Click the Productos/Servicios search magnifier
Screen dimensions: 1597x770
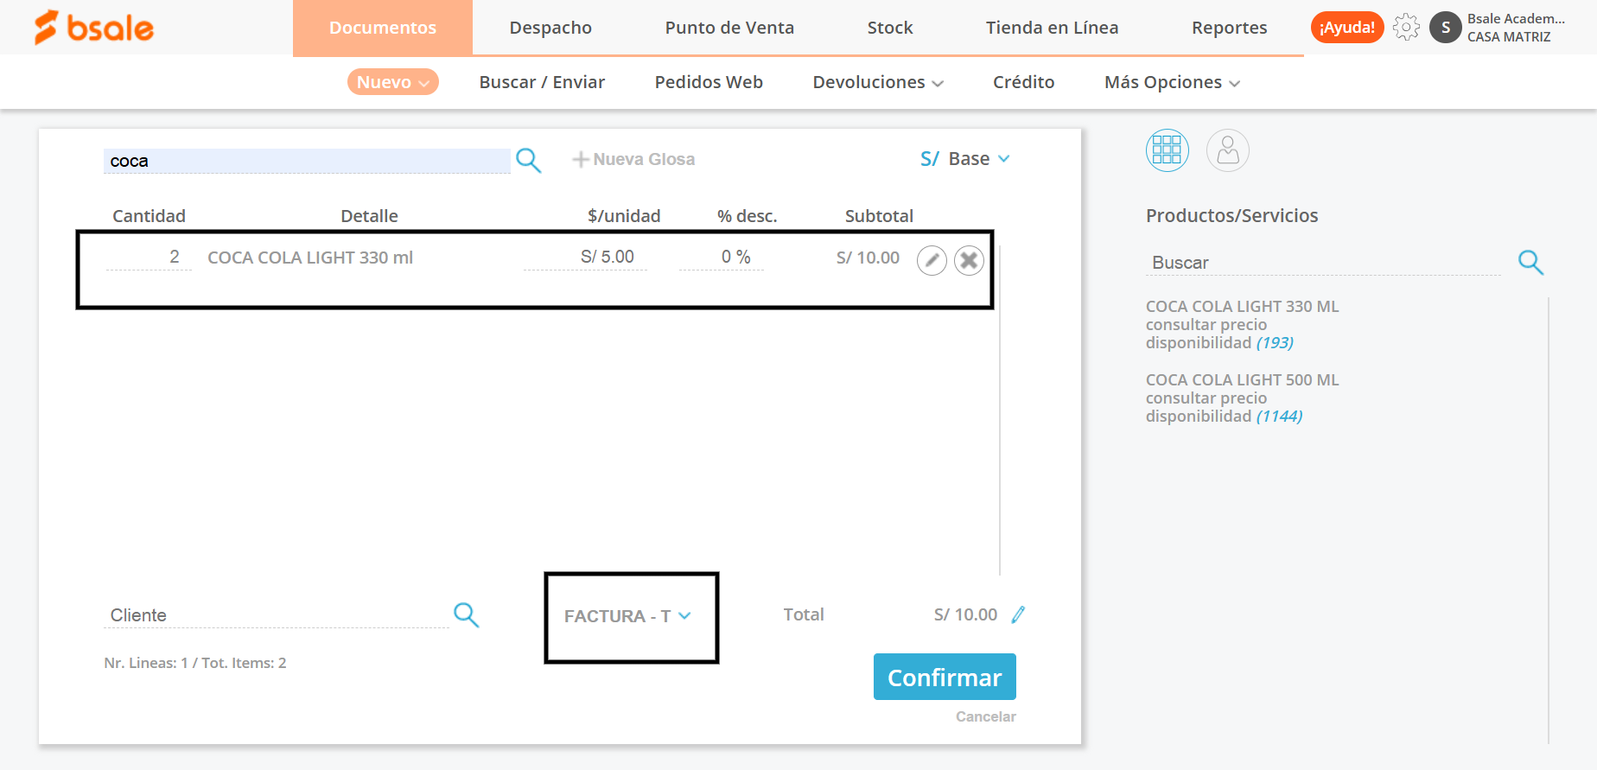point(1530,262)
